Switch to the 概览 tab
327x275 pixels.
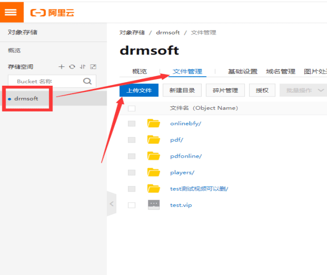pos(139,72)
